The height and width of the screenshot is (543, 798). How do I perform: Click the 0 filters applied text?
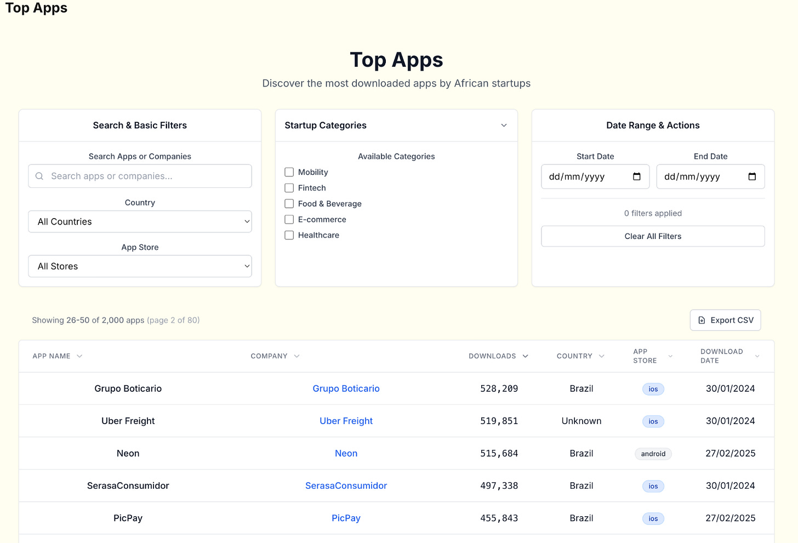(653, 213)
